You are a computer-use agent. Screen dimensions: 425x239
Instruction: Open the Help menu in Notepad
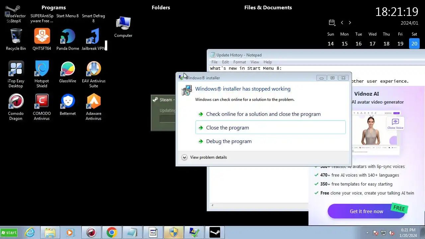click(x=268, y=62)
